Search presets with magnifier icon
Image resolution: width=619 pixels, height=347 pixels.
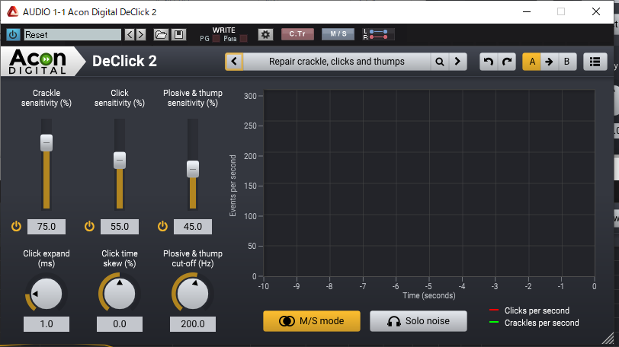click(439, 62)
